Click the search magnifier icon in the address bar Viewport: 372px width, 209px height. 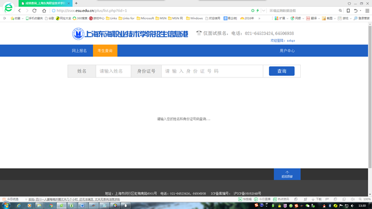[340, 11]
